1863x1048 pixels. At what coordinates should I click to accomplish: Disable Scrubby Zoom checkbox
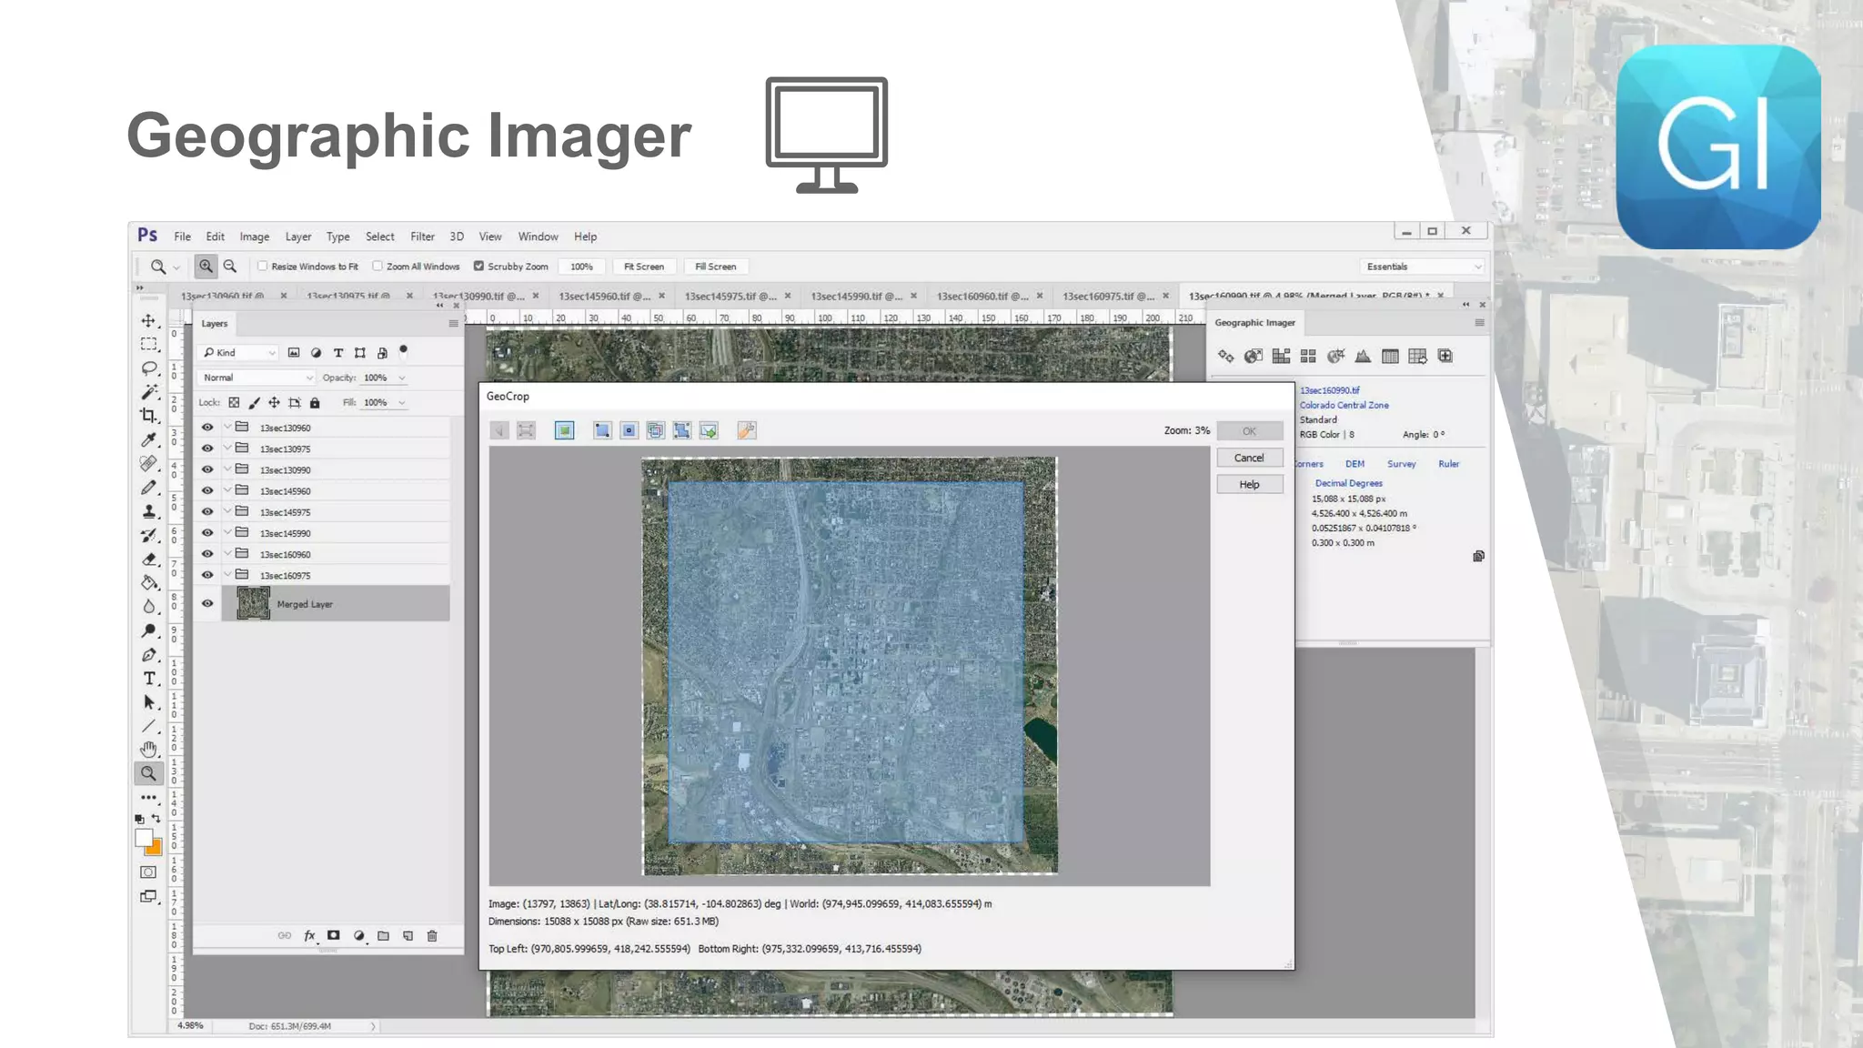pyautogui.click(x=478, y=267)
